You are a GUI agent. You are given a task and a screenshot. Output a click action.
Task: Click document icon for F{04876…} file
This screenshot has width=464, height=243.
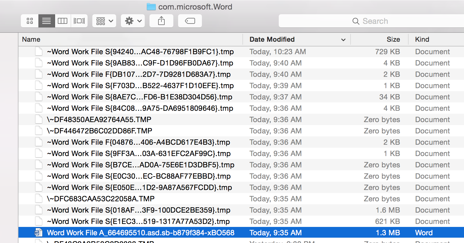[39, 142]
